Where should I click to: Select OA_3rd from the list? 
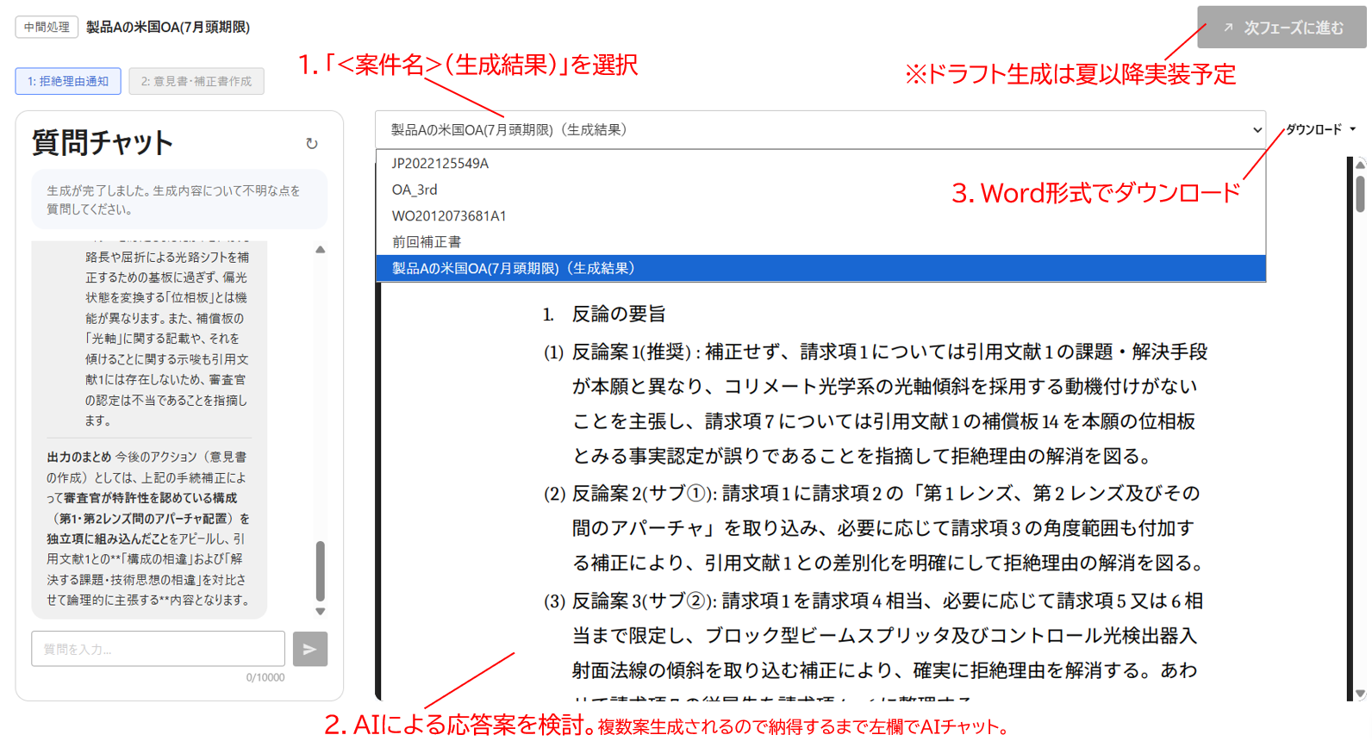point(820,190)
